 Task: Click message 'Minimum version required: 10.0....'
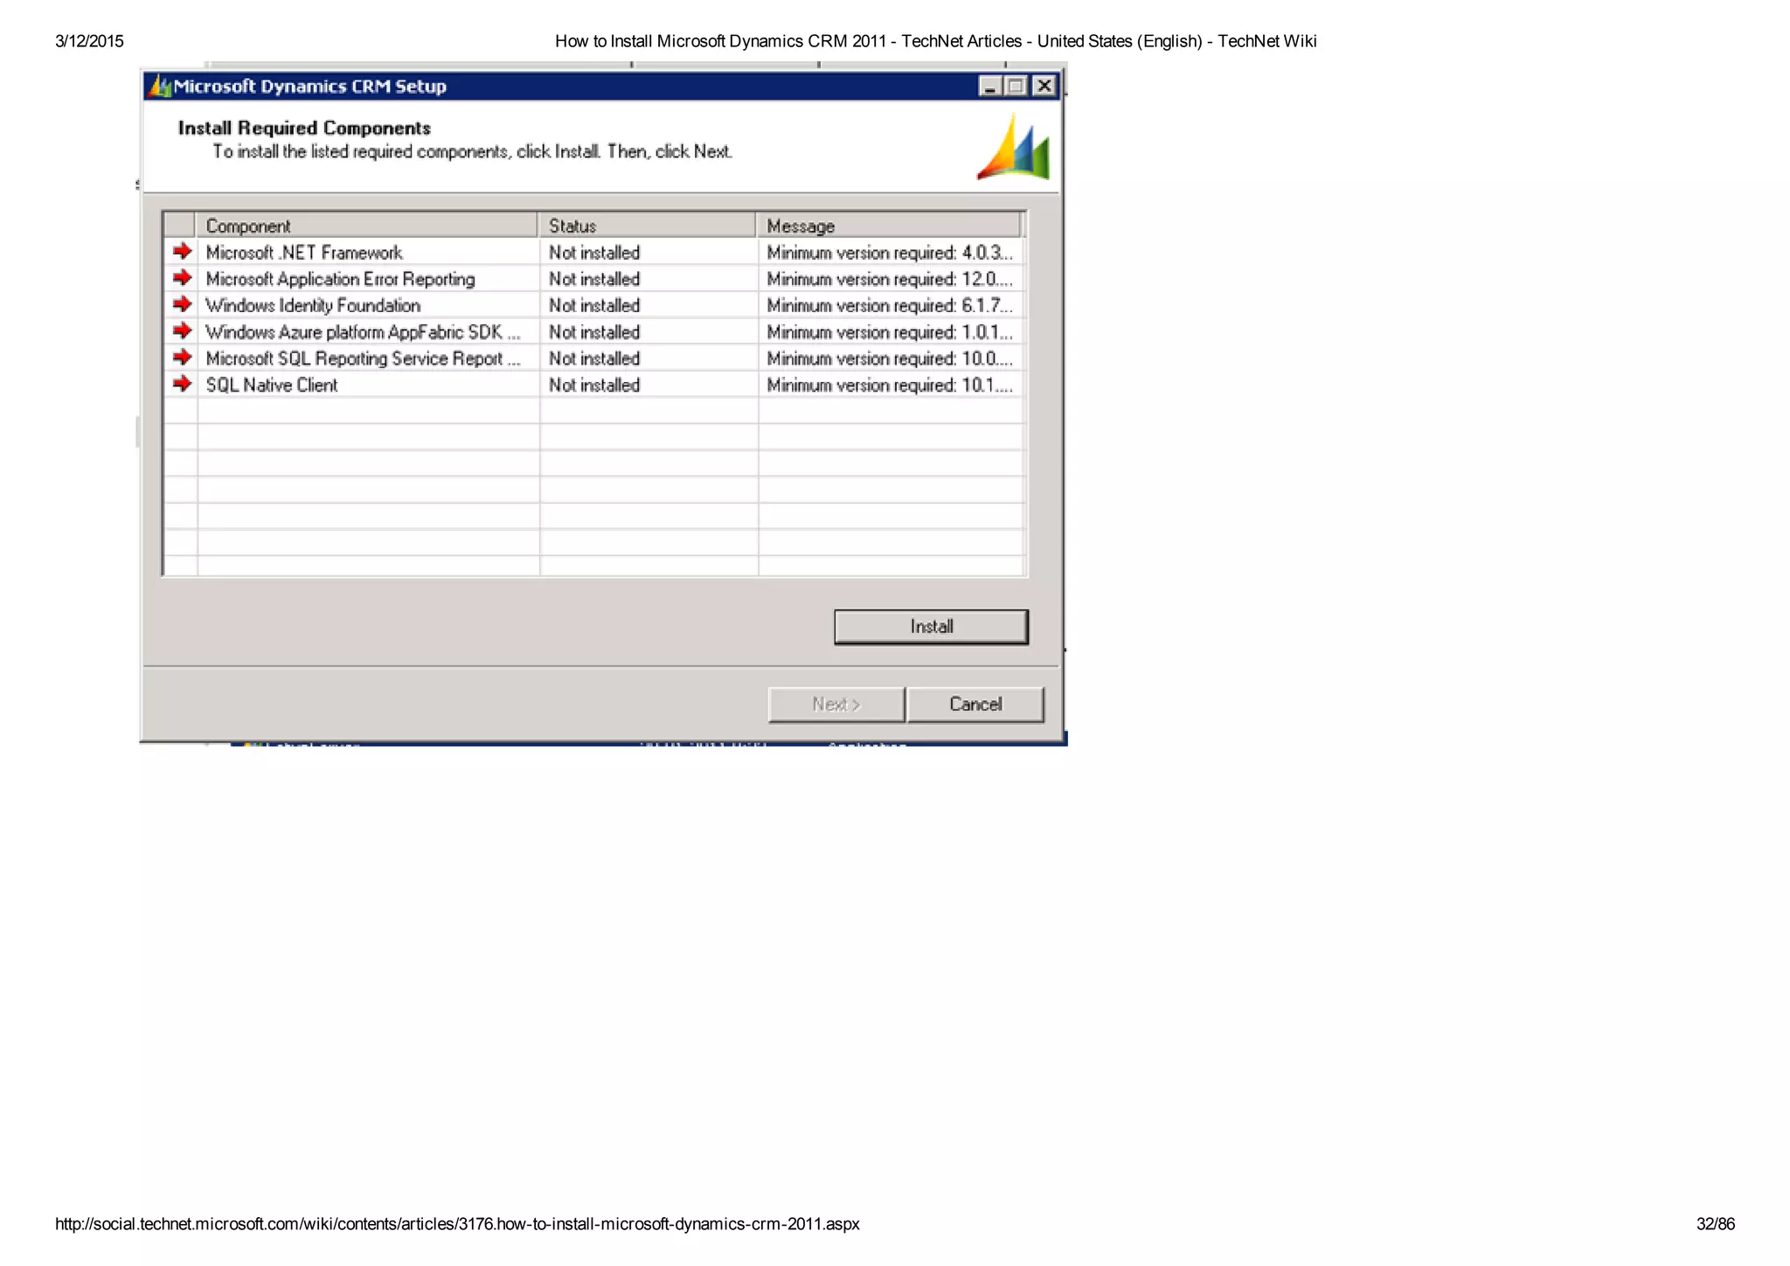(x=890, y=358)
